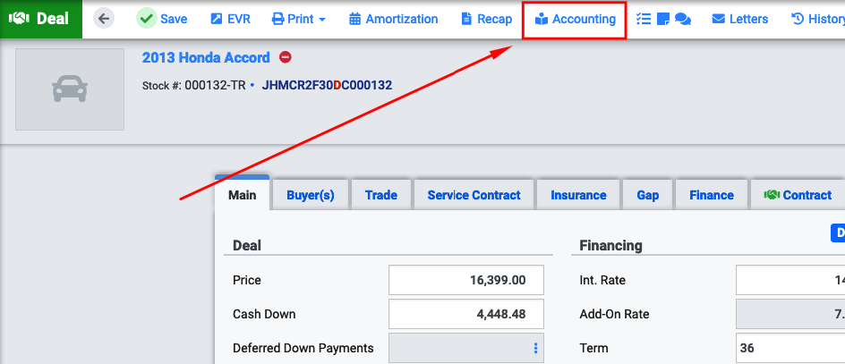This screenshot has height=364, width=845.
Task: Click the VIN JHMCR2F30DC000132
Action: 327,85
